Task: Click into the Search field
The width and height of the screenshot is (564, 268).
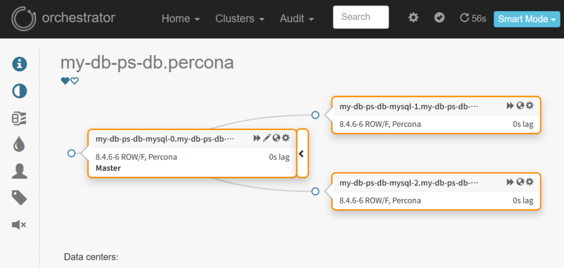Action: point(361,17)
